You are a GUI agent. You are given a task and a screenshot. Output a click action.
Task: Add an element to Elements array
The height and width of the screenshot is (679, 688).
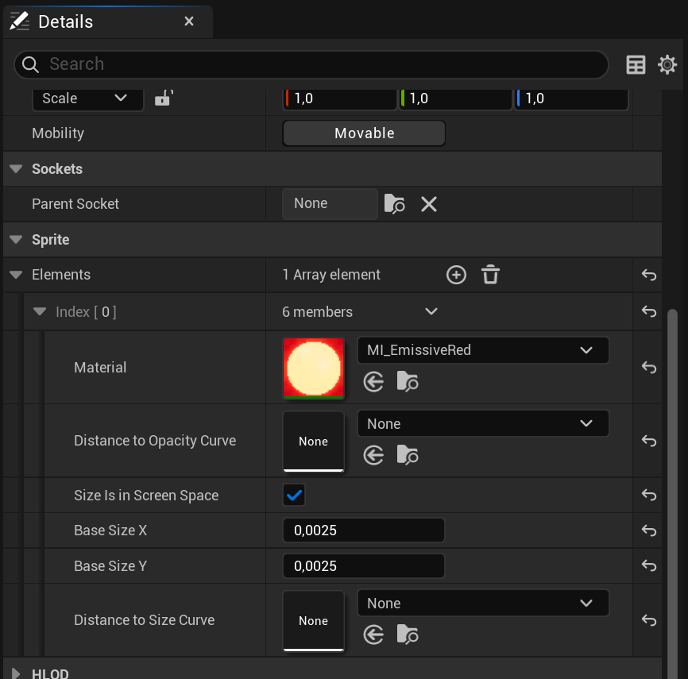pyautogui.click(x=456, y=275)
